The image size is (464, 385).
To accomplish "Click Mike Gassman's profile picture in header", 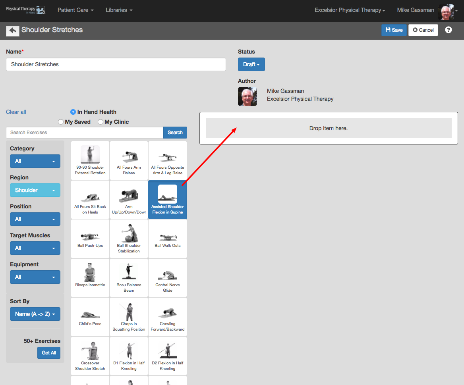I will pos(446,12).
